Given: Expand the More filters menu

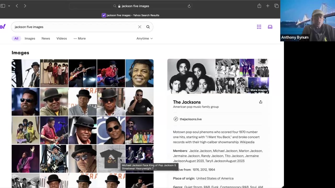Looking at the screenshot, I should (x=80, y=38).
